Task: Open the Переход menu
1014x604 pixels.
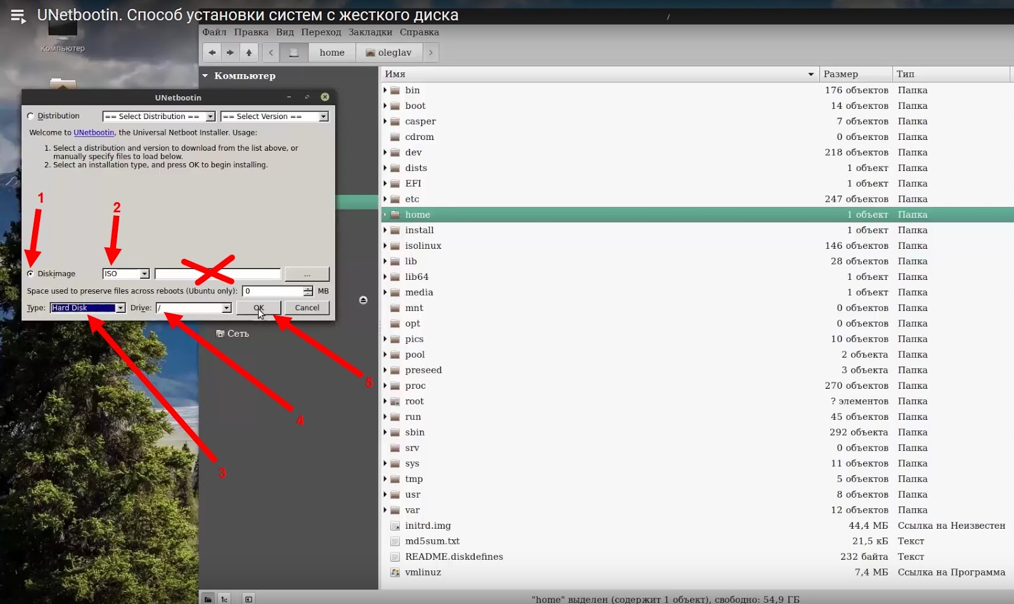Action: 321,32
